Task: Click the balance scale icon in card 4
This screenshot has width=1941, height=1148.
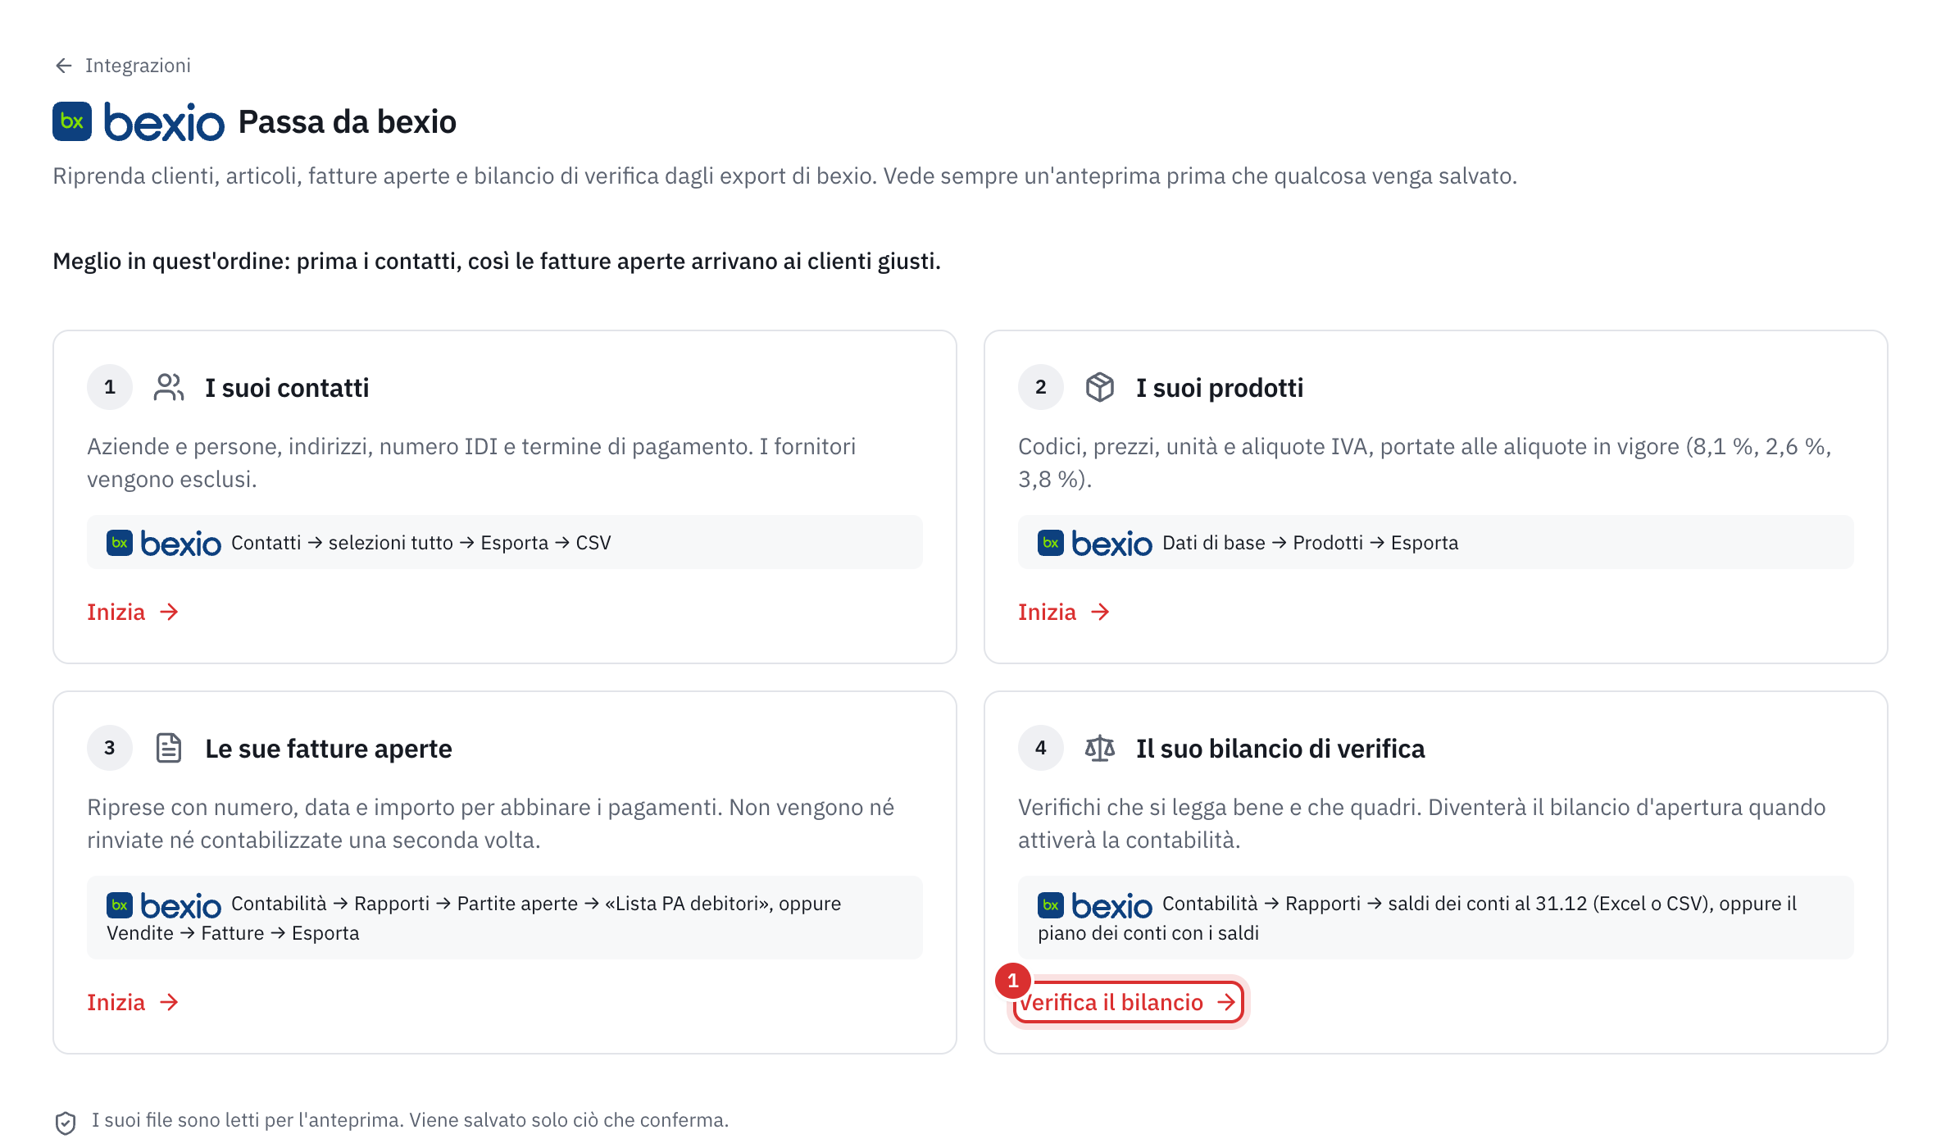Action: point(1100,748)
